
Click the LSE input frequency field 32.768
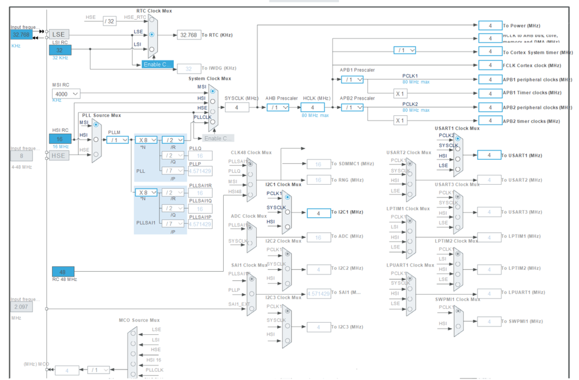[23, 35]
